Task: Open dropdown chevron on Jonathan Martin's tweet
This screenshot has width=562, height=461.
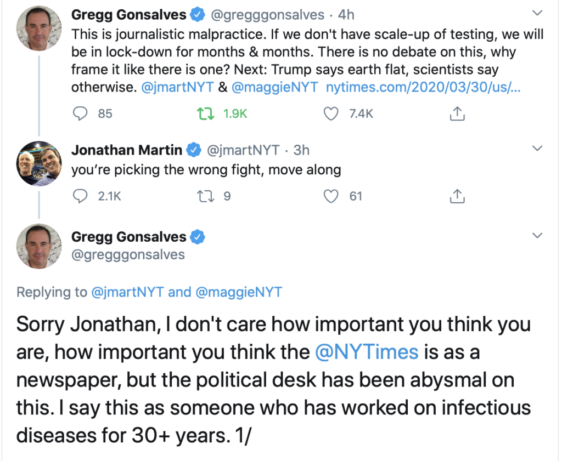Action: tap(538, 149)
